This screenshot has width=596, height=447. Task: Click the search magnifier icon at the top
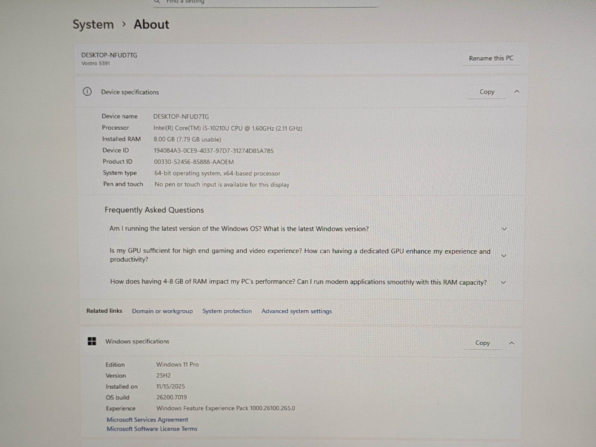[158, 2]
